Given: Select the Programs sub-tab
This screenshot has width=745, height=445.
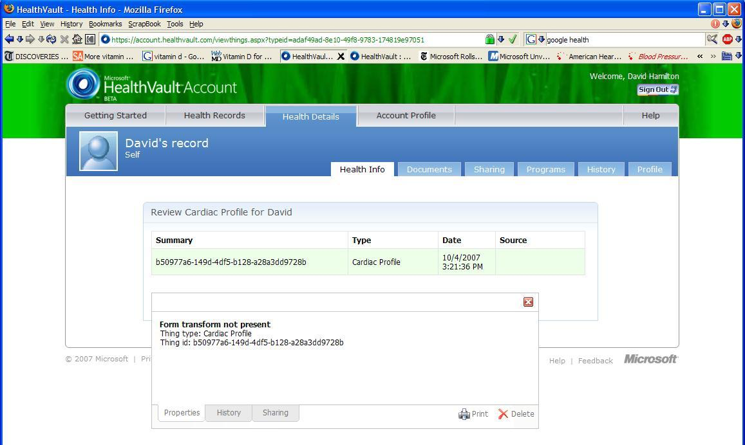Looking at the screenshot, I should pyautogui.click(x=546, y=169).
